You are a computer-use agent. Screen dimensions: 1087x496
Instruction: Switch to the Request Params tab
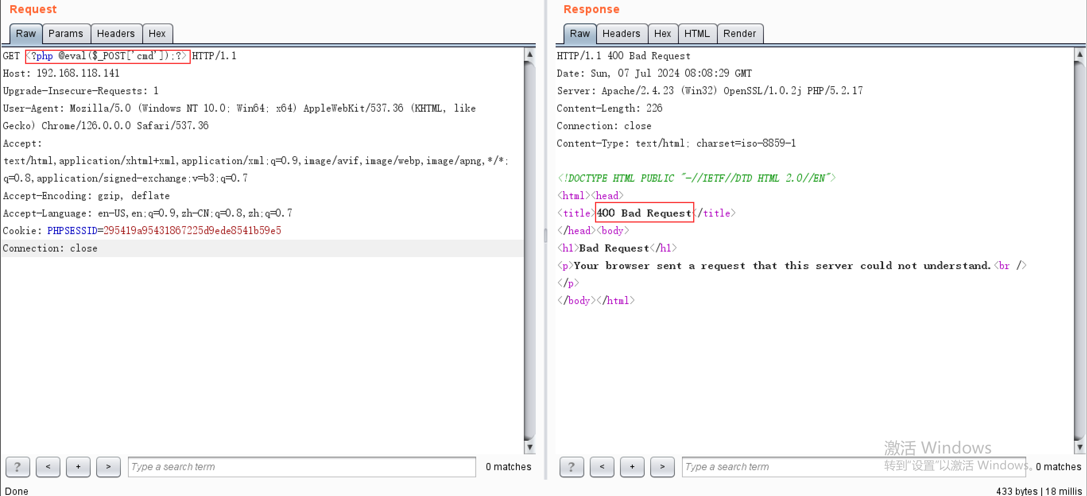66,33
